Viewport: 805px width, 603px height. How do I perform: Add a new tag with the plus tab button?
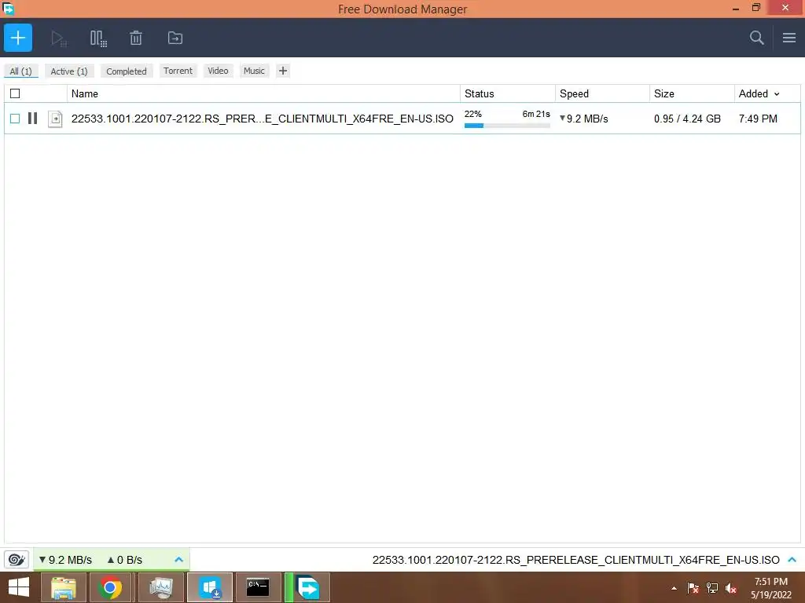283,71
